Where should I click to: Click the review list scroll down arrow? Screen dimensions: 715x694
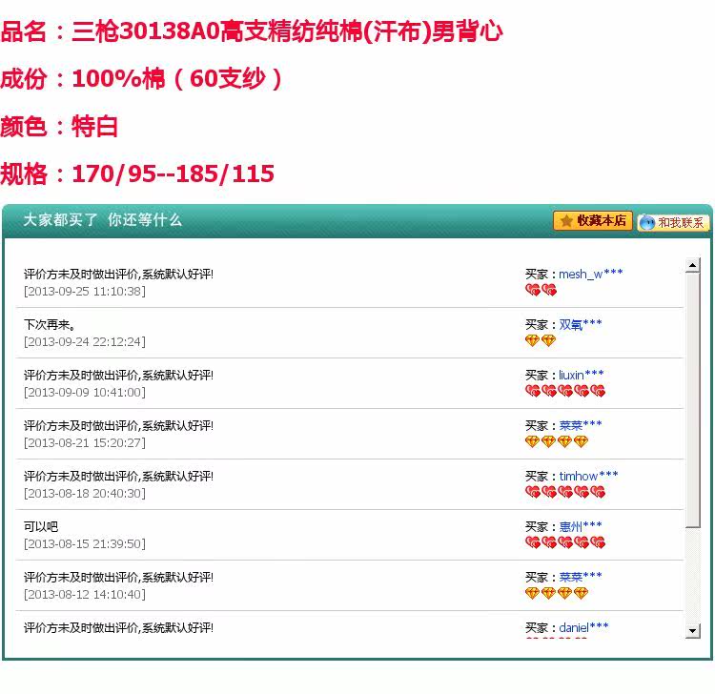tap(693, 631)
